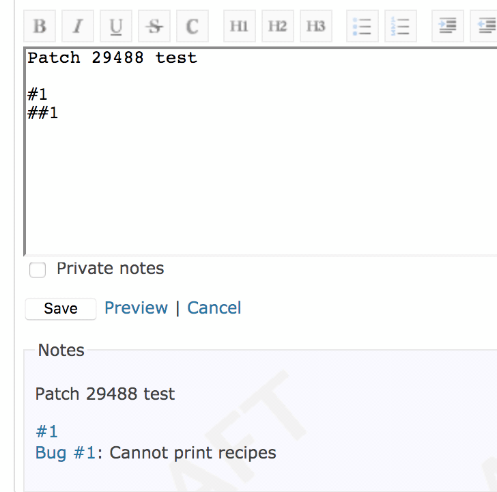Click the Save button
Image resolution: width=497 pixels, height=492 pixels.
point(61,309)
